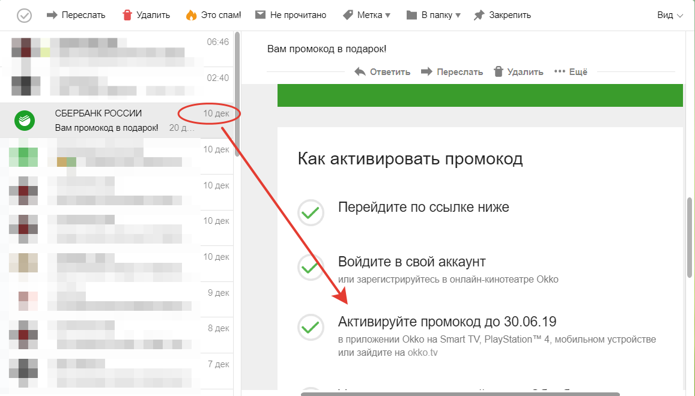The image size is (695, 396).
Task: Click the checkmark beside Перейдите по ссылке ниже
Action: click(311, 212)
